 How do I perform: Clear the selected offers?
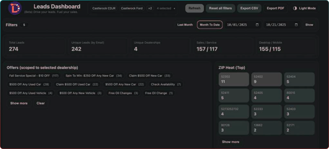(40, 103)
